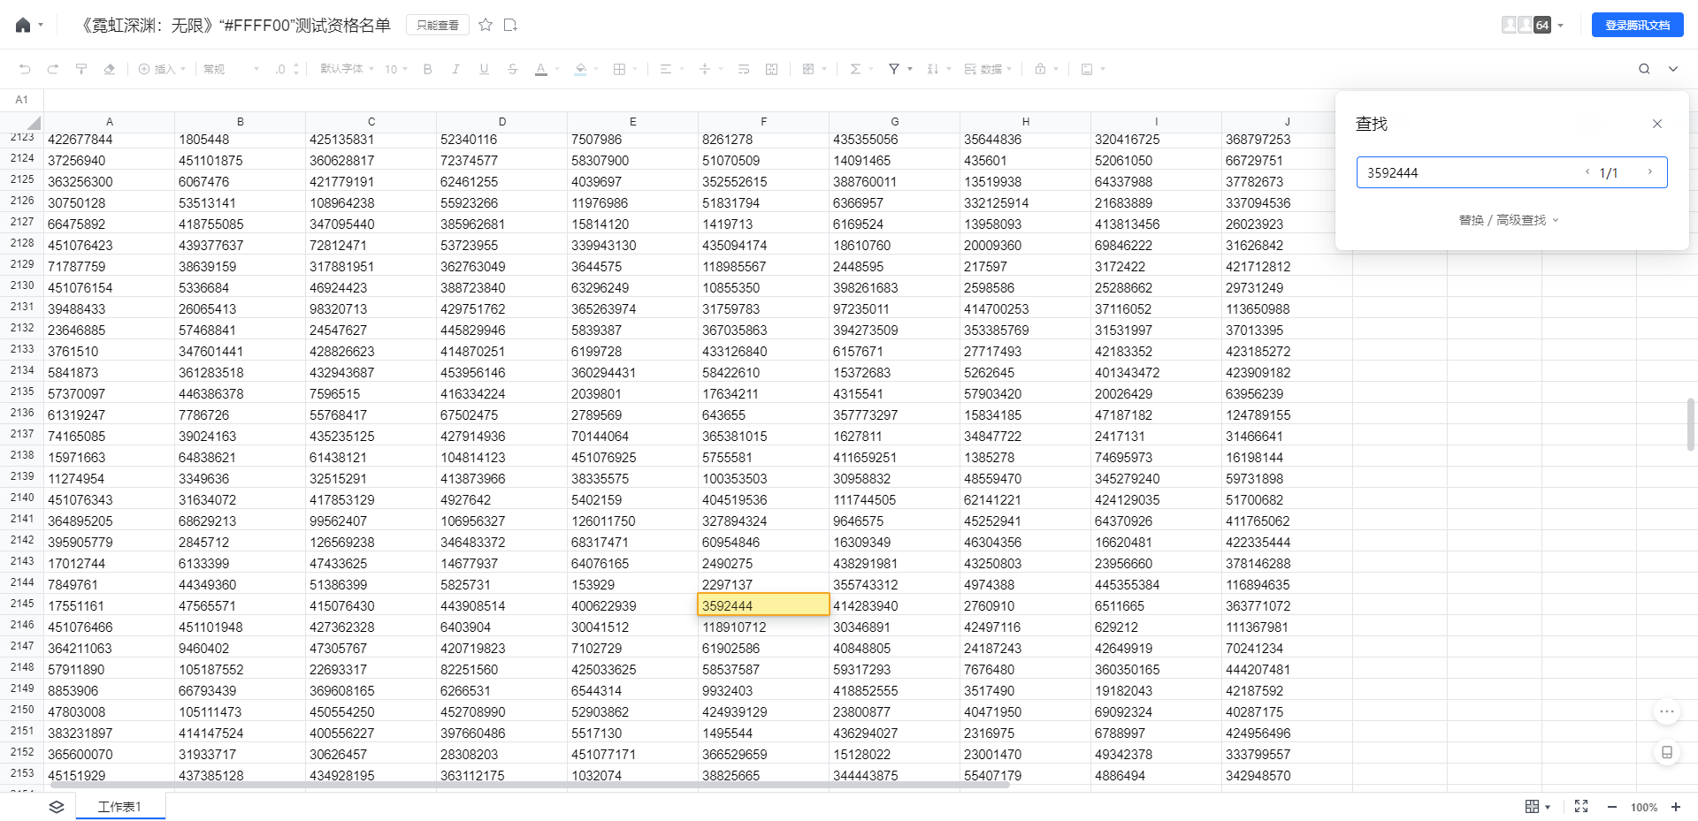
Task: Click the sort icon
Action: point(933,69)
